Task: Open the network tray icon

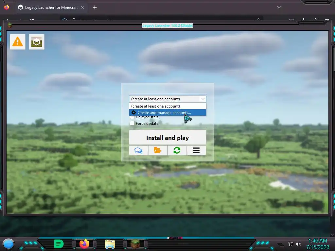Action: (x=291, y=244)
